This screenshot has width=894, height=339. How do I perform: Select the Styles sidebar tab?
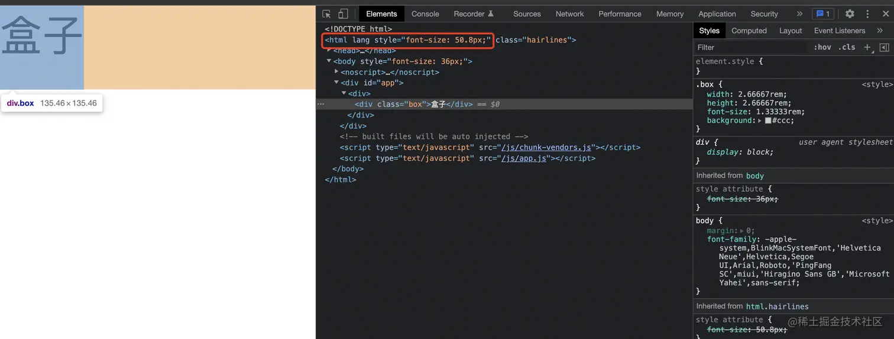point(709,31)
